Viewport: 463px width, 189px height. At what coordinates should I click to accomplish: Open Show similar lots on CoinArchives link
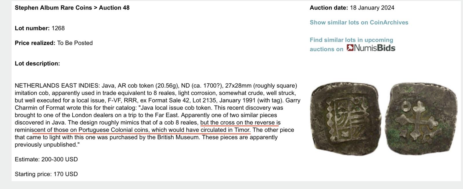coord(359,23)
